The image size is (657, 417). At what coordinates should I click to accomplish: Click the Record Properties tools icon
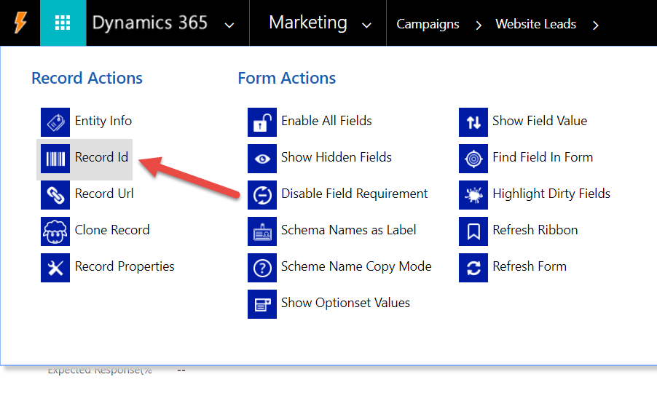point(55,267)
